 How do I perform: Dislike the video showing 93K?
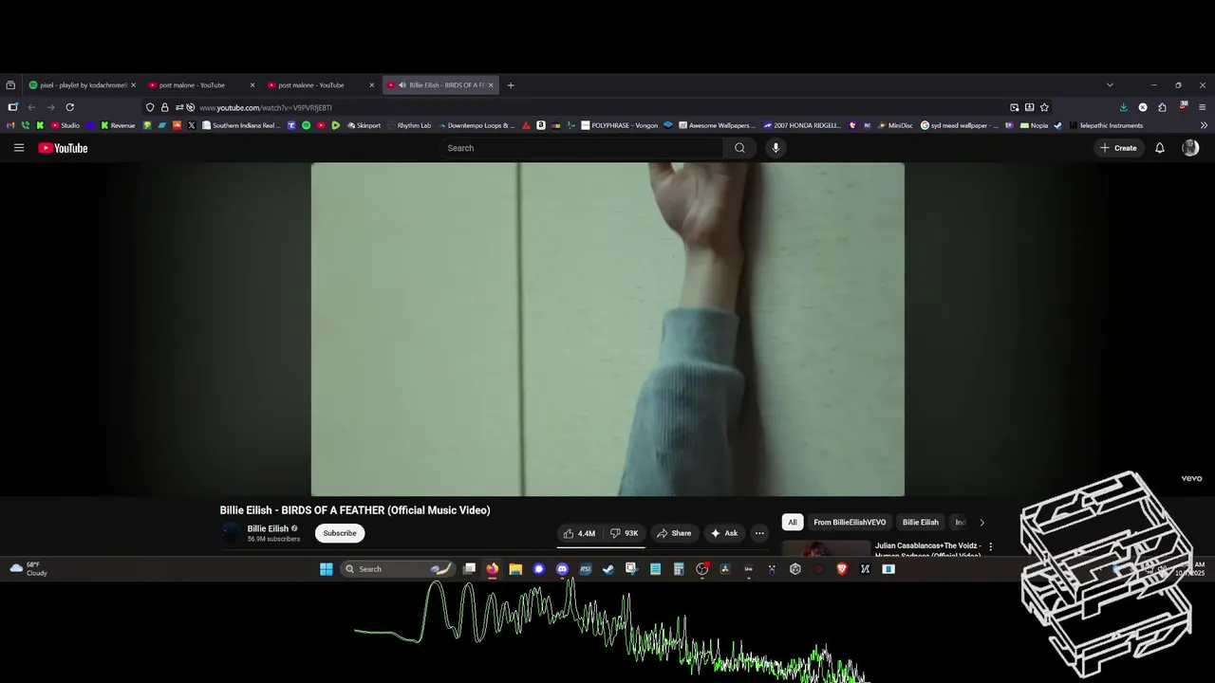[624, 533]
